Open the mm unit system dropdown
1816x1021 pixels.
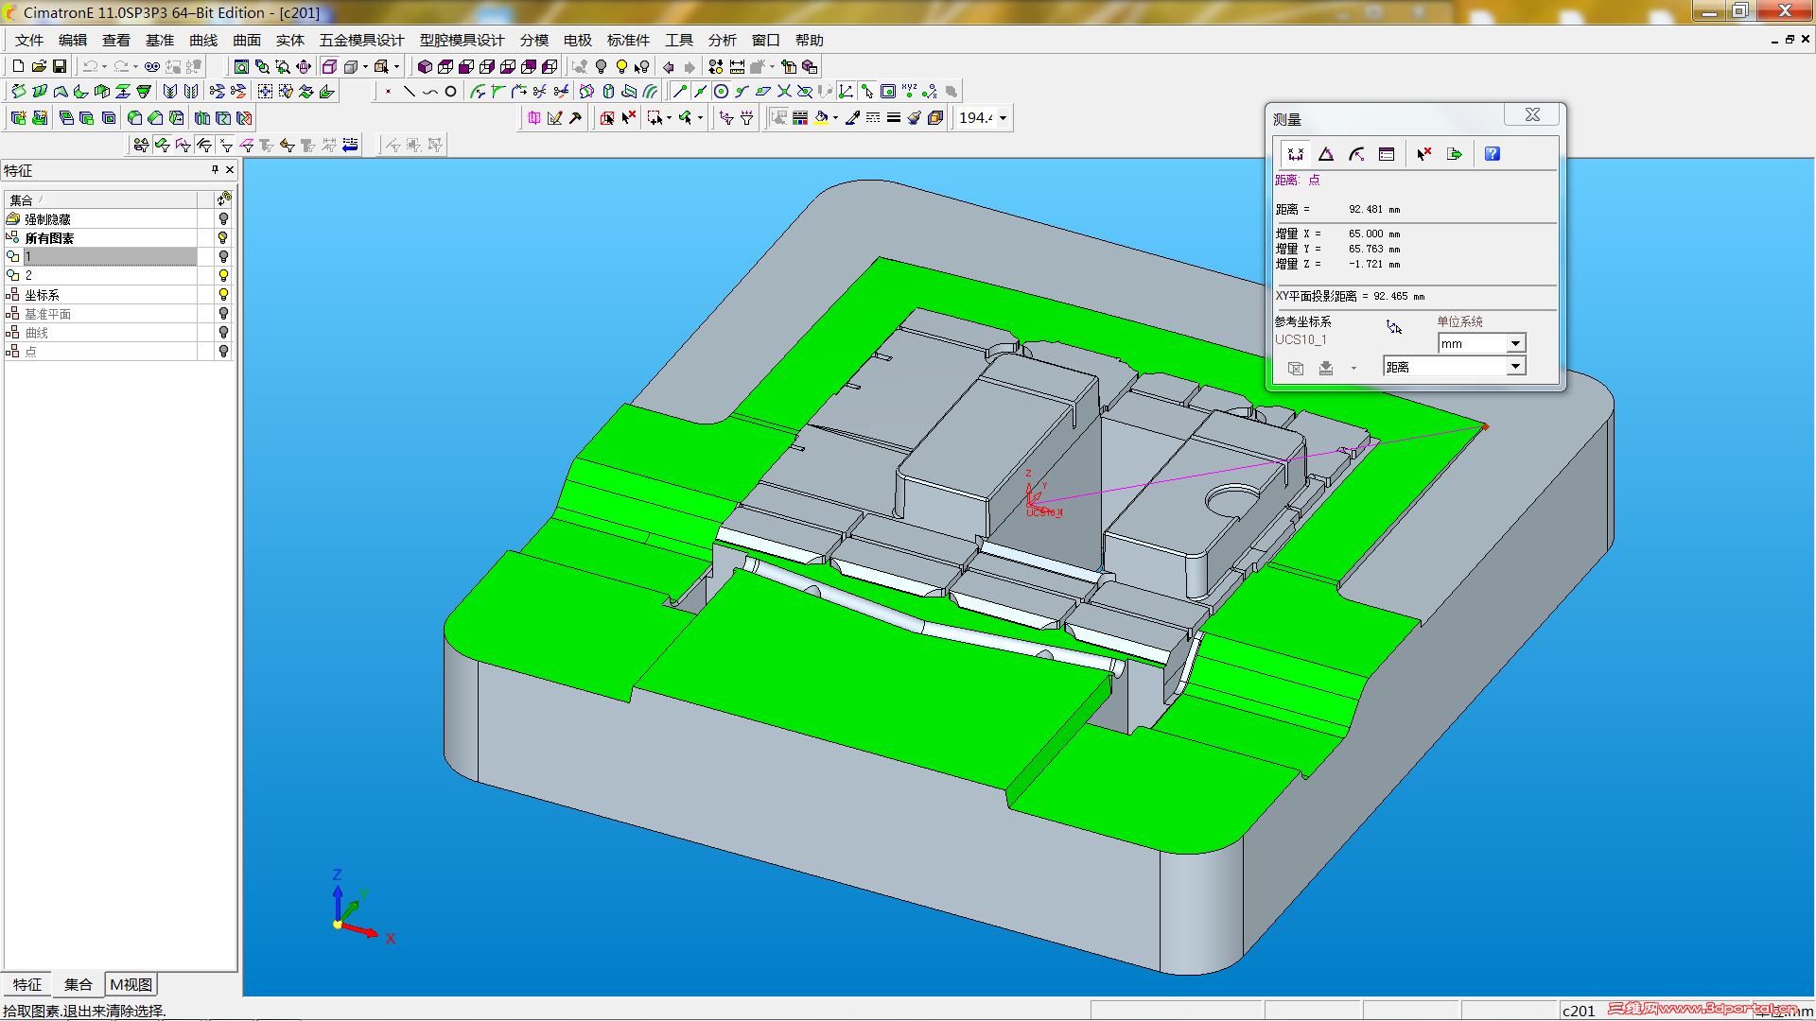pyautogui.click(x=1515, y=343)
